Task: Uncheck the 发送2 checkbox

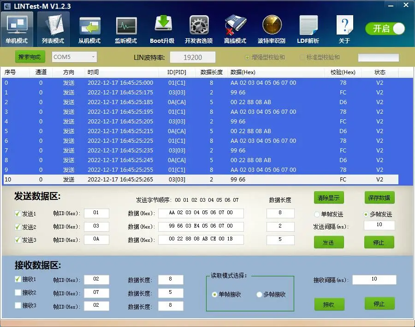Action: [18, 227]
